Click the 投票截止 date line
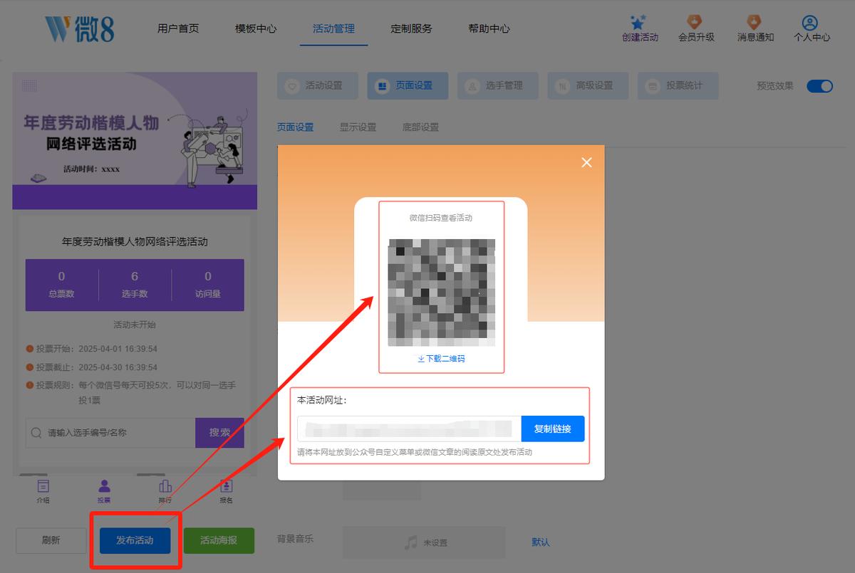855x573 pixels. 92,367
